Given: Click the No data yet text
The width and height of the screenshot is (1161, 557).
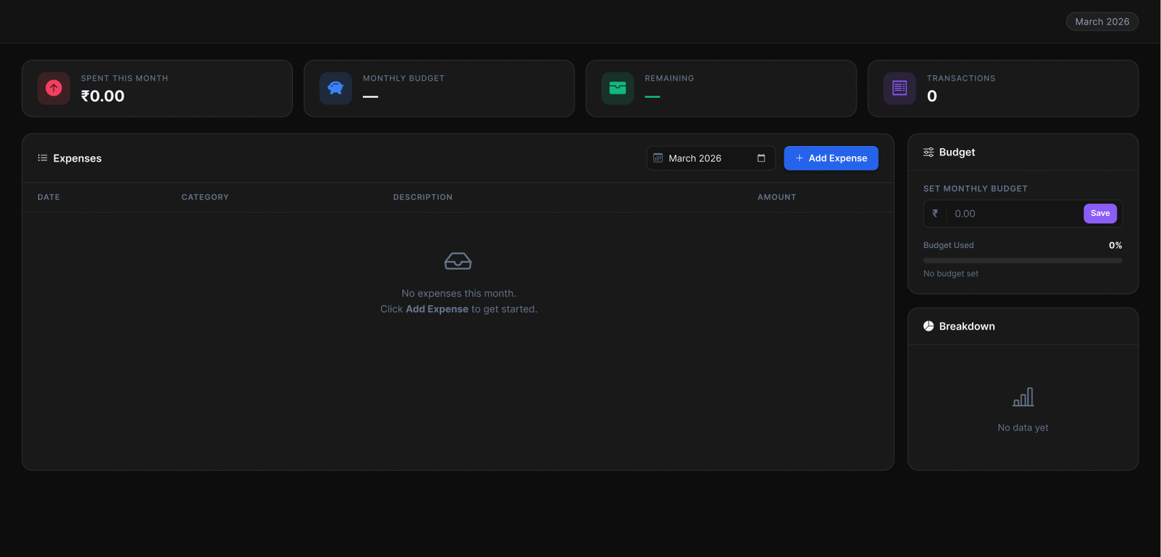Looking at the screenshot, I should tap(1023, 427).
